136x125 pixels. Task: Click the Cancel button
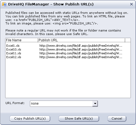[x=117, y=118]
